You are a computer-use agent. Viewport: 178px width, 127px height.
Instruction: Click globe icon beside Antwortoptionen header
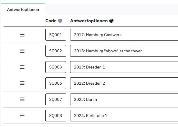coord(111,21)
